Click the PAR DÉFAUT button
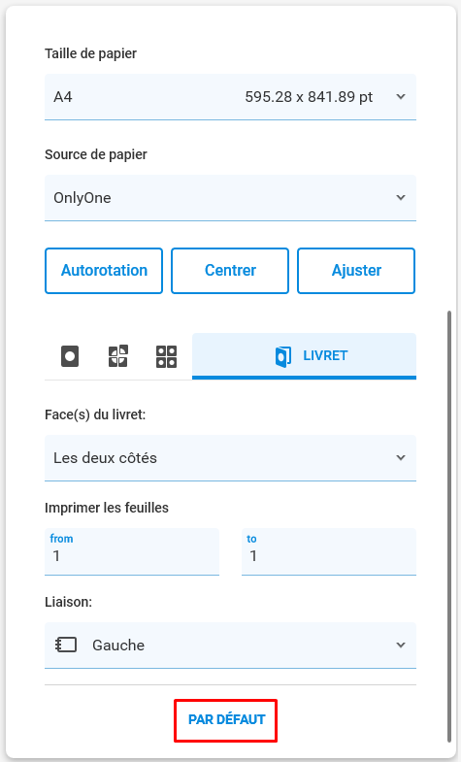Image resolution: width=461 pixels, height=762 pixels. click(x=226, y=719)
